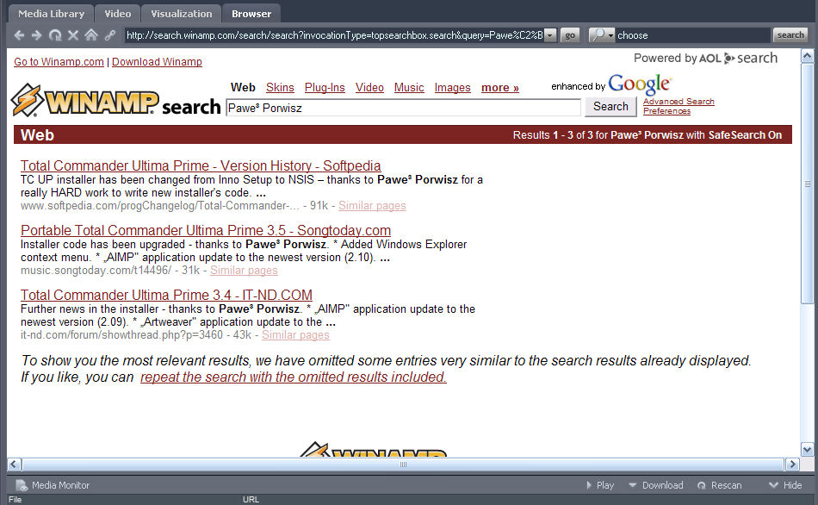Expand the URL address history dropdown
818x505 pixels.
point(550,35)
